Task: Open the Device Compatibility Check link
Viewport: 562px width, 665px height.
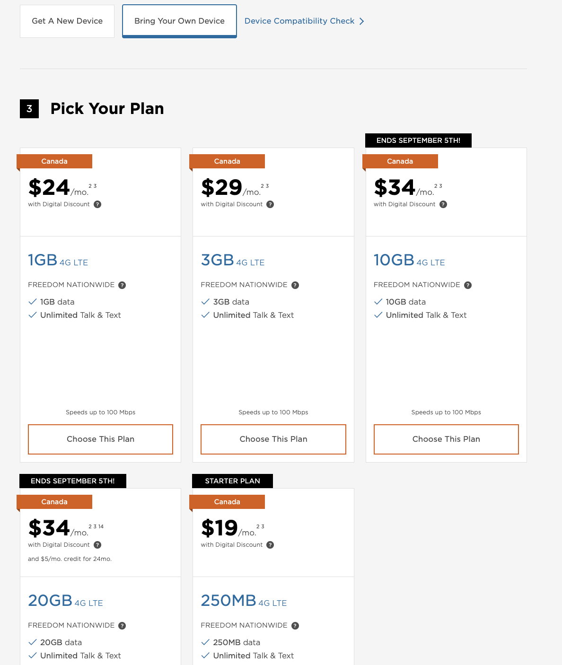Action: [x=299, y=21]
